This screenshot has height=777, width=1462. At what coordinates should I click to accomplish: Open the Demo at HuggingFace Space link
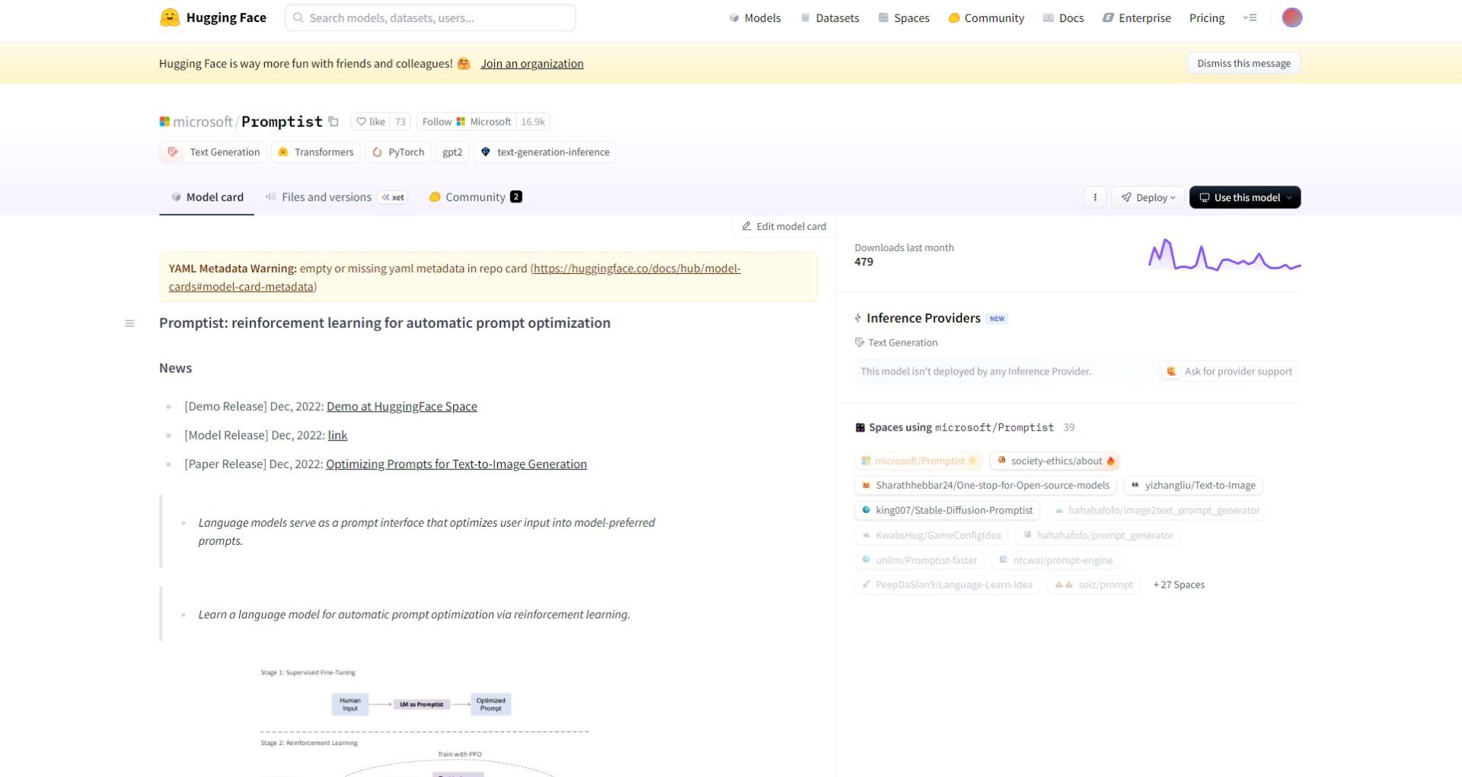401,406
